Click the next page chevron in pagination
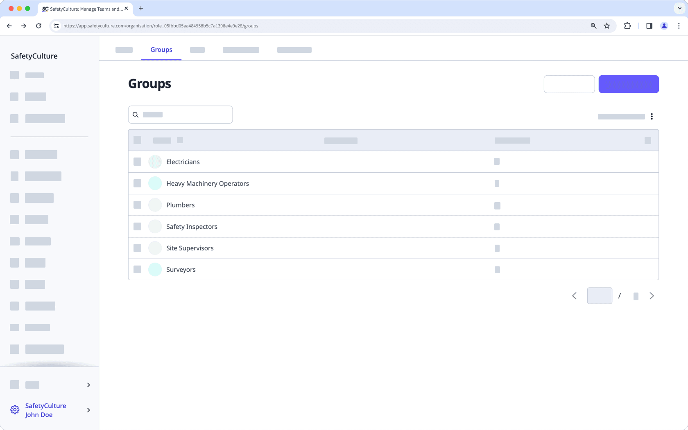The image size is (688, 430). pyautogui.click(x=652, y=295)
